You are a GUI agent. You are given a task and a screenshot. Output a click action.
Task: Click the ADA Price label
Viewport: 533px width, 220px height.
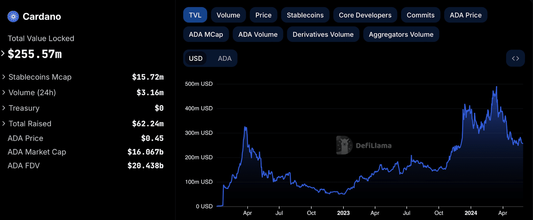point(25,138)
